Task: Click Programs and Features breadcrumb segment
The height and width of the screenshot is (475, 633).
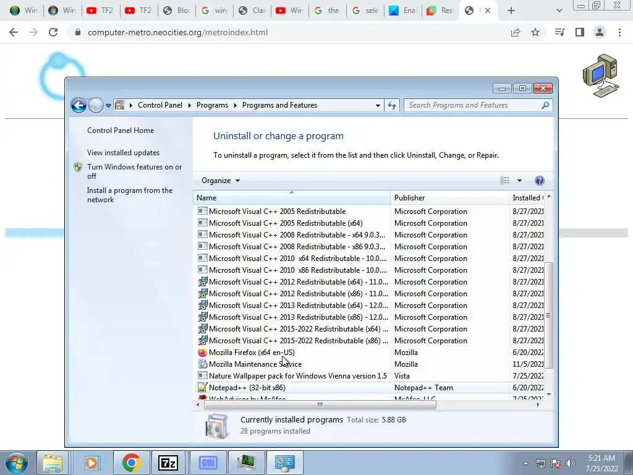Action: (280, 105)
